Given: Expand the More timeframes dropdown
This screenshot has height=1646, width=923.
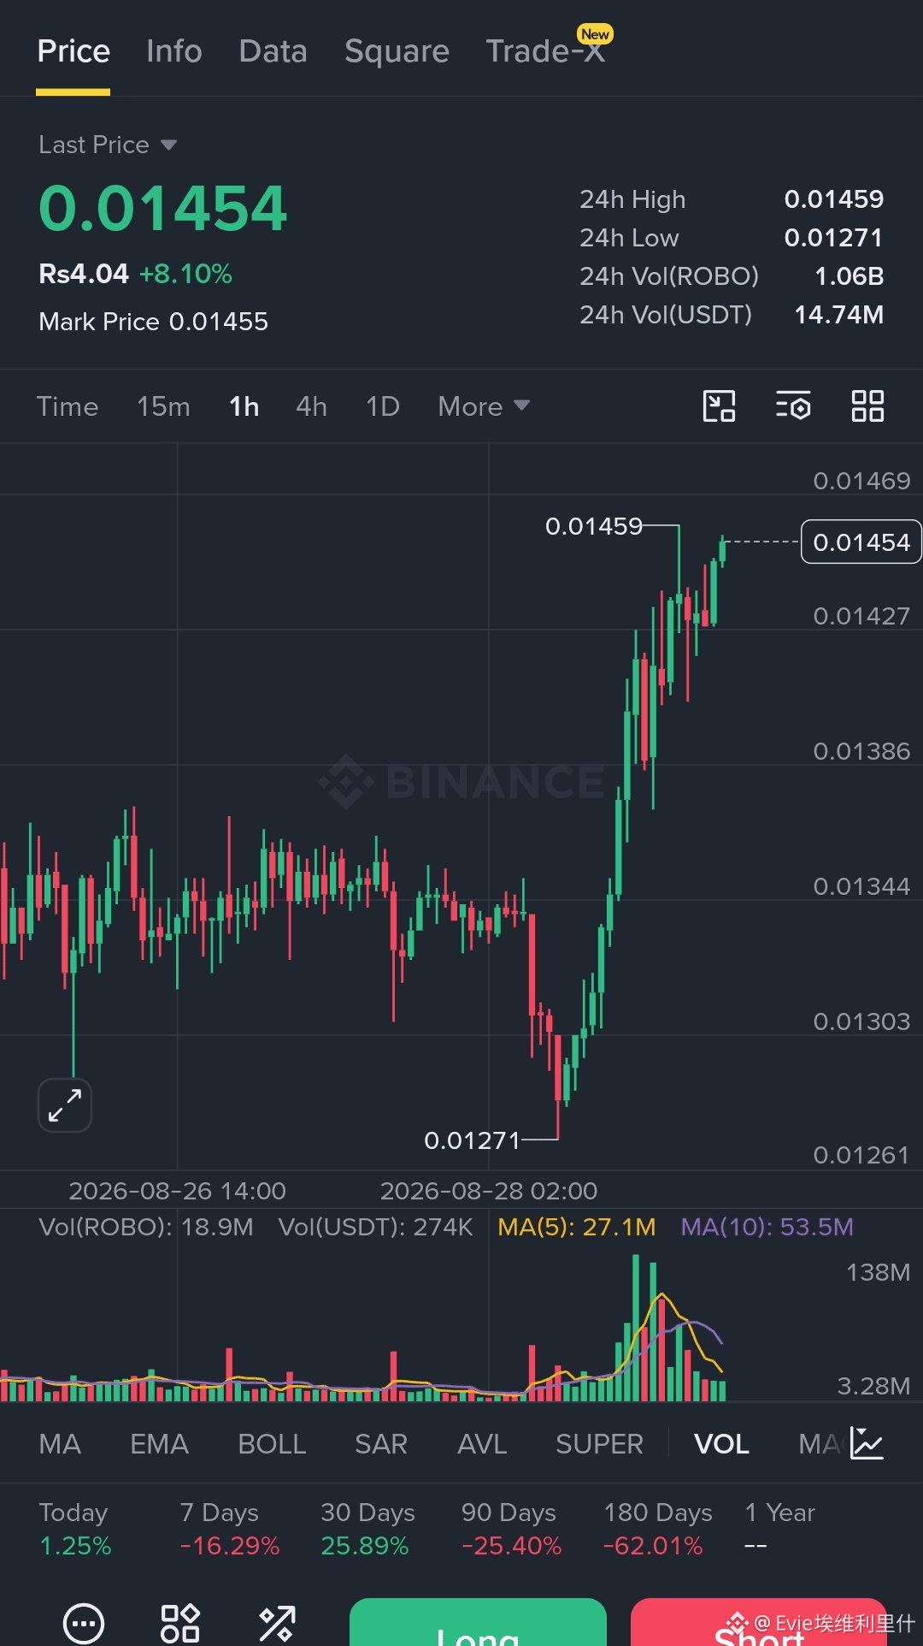Looking at the screenshot, I should [x=484, y=406].
